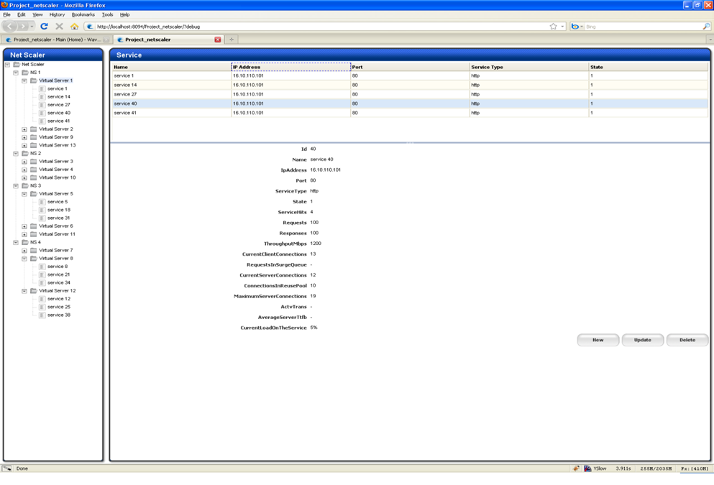The image size is (714, 485).
Task: Click the YSlow icon in status bar
Action: 587,468
